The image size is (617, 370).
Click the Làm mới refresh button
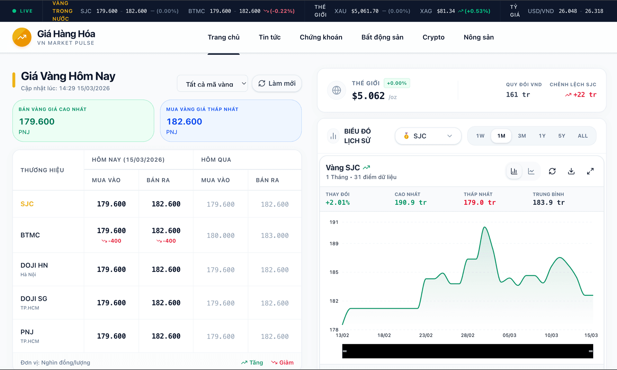(x=276, y=83)
